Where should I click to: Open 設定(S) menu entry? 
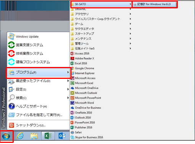pos(38,90)
